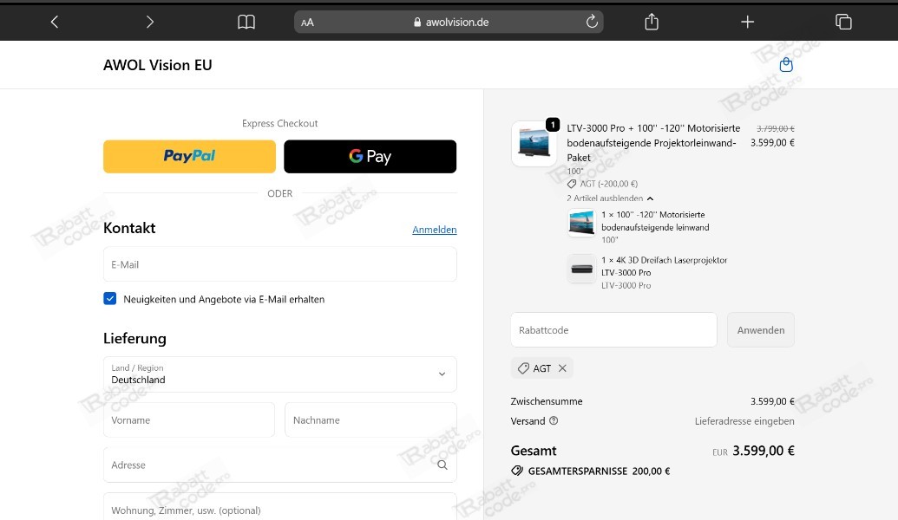This screenshot has height=520, width=898.
Task: Click the Anmelden login link
Action: [434, 229]
